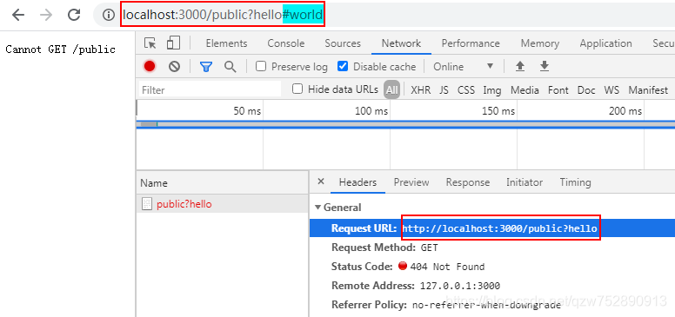Collapse the General section triangle

coord(317,208)
